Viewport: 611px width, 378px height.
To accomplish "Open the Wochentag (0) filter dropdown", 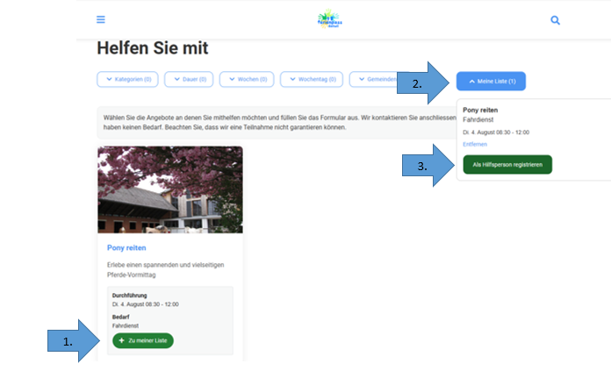I will coord(313,80).
